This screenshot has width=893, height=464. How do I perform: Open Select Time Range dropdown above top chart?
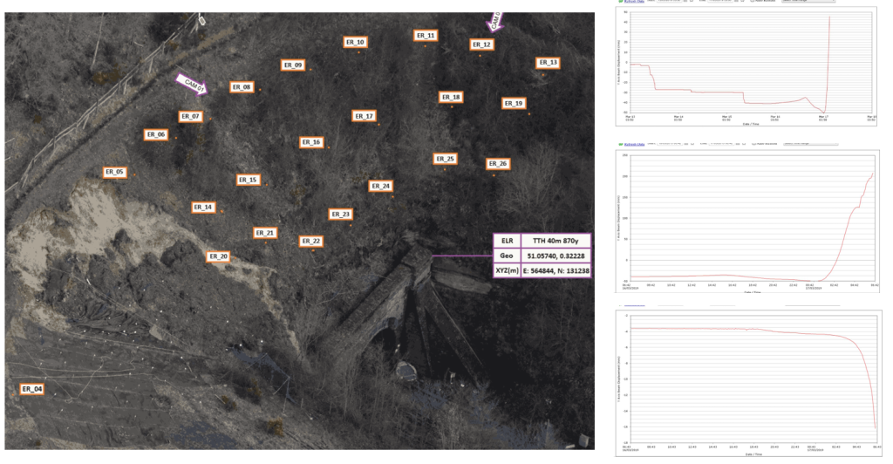[809, 1]
